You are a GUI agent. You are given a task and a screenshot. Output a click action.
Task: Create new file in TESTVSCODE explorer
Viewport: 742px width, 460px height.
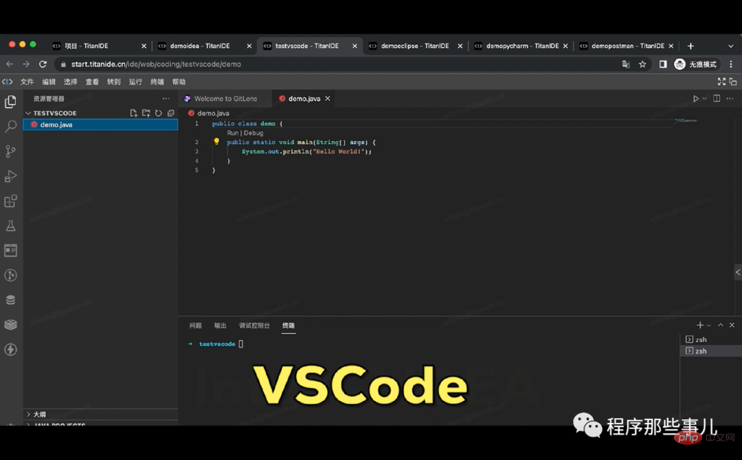tap(133, 113)
